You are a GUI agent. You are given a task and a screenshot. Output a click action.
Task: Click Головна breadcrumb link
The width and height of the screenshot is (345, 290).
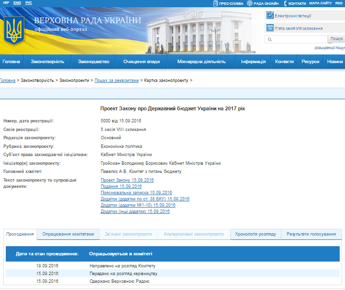[x=8, y=80]
